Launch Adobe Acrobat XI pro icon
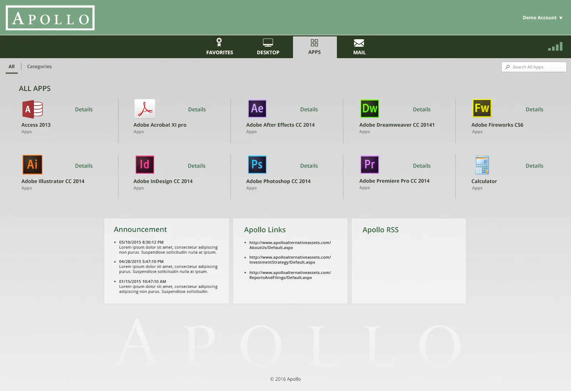Screen dimensions: 571x391 (145, 109)
